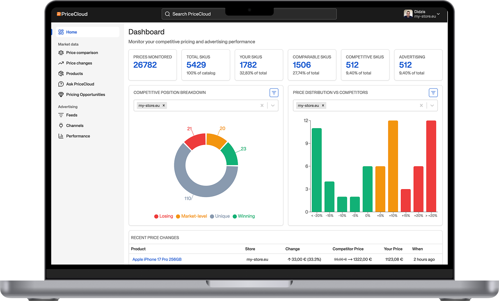Click the Price comparison scales icon
This screenshot has width=499, height=301.
coord(61,53)
